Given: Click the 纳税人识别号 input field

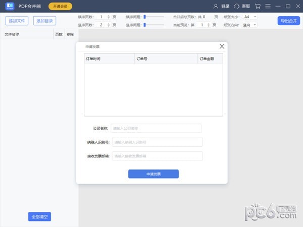Looking at the screenshot, I should click(157, 142).
